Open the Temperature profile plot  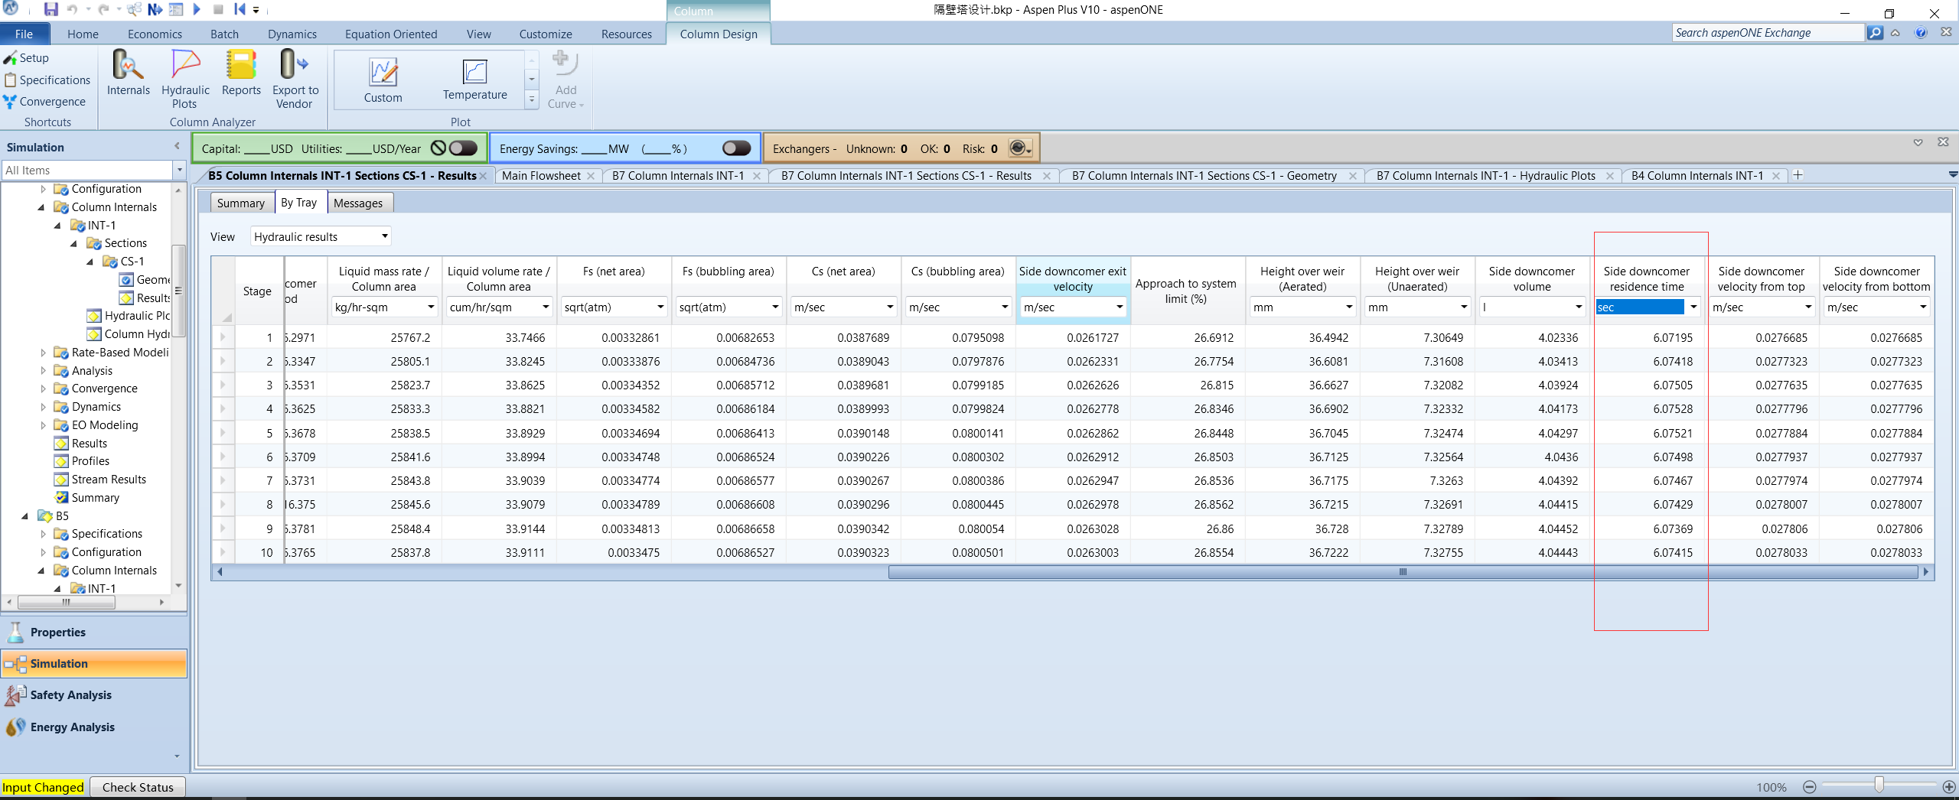click(x=474, y=80)
